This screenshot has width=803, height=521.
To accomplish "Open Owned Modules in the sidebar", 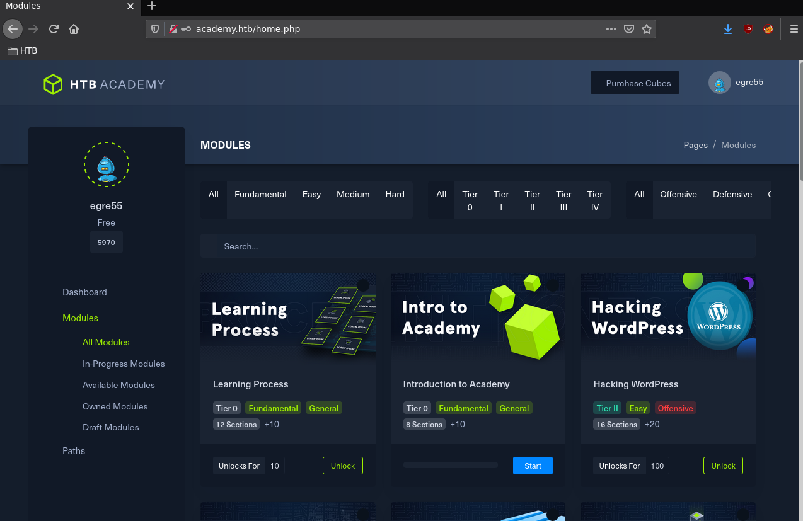I will pos(115,406).
